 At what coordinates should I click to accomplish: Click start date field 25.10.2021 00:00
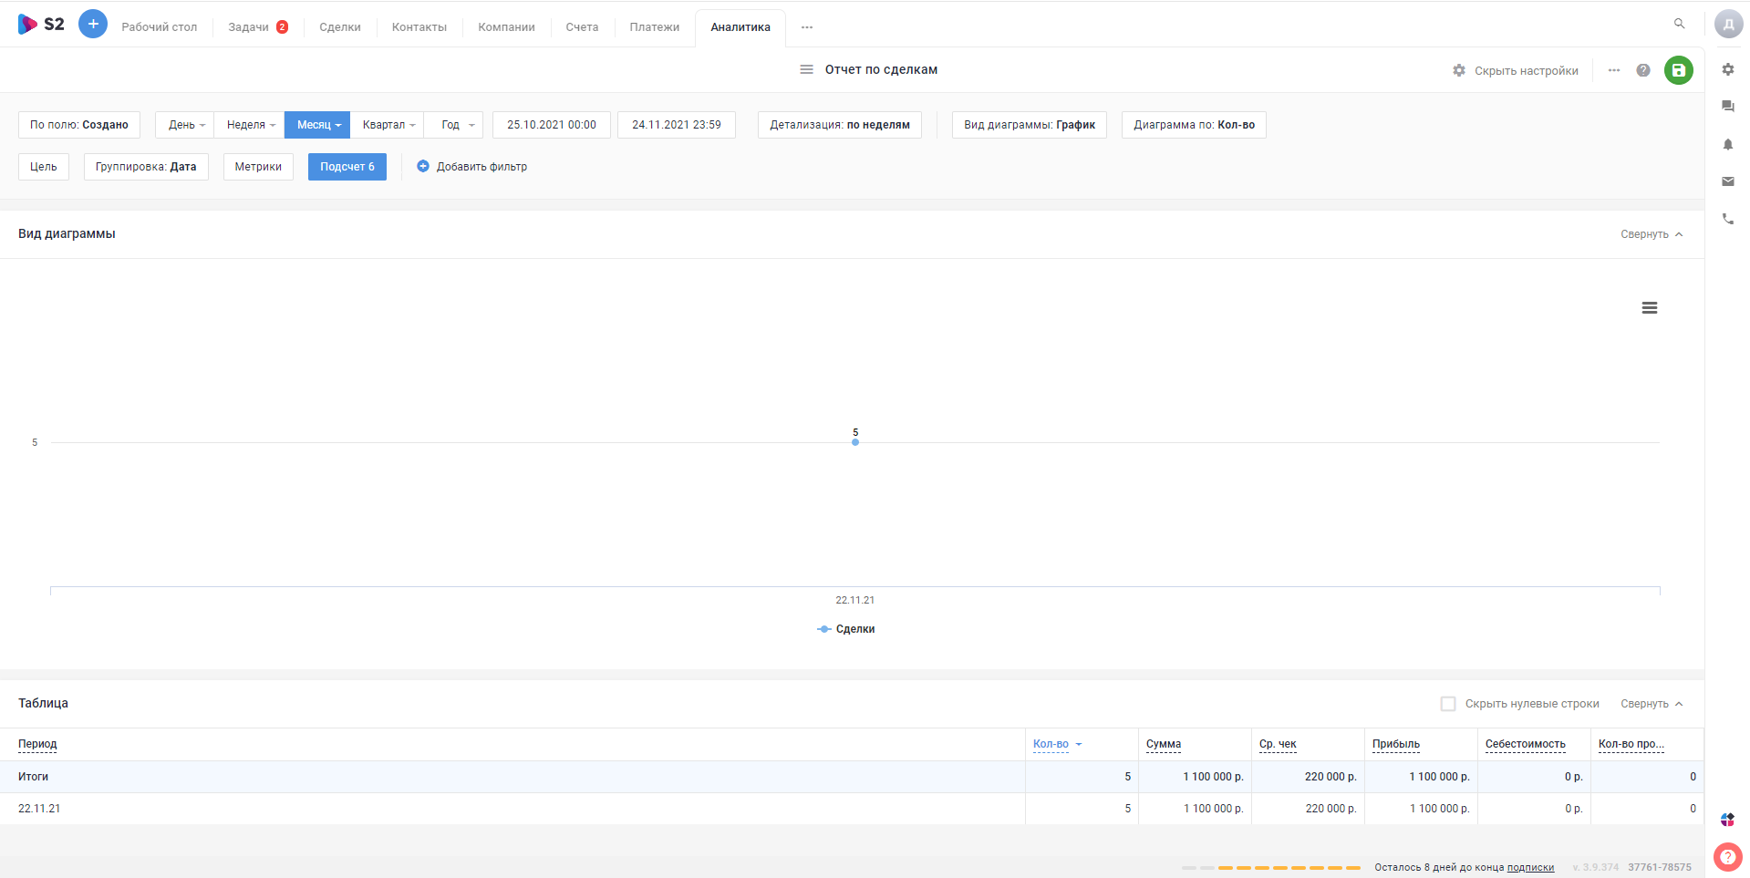(x=552, y=125)
